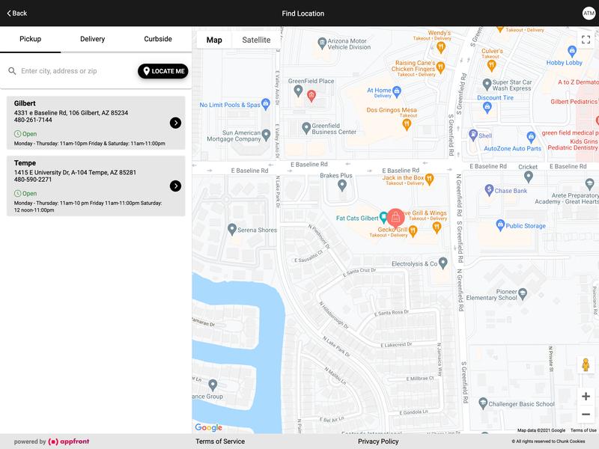
Task: Switch to the Delivery tab
Action: [x=92, y=39]
